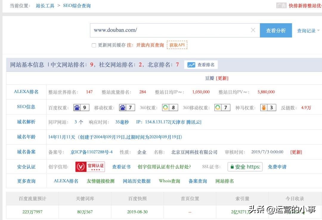
Task: Click the 友情链接检测 link
Action: (x=100, y=181)
